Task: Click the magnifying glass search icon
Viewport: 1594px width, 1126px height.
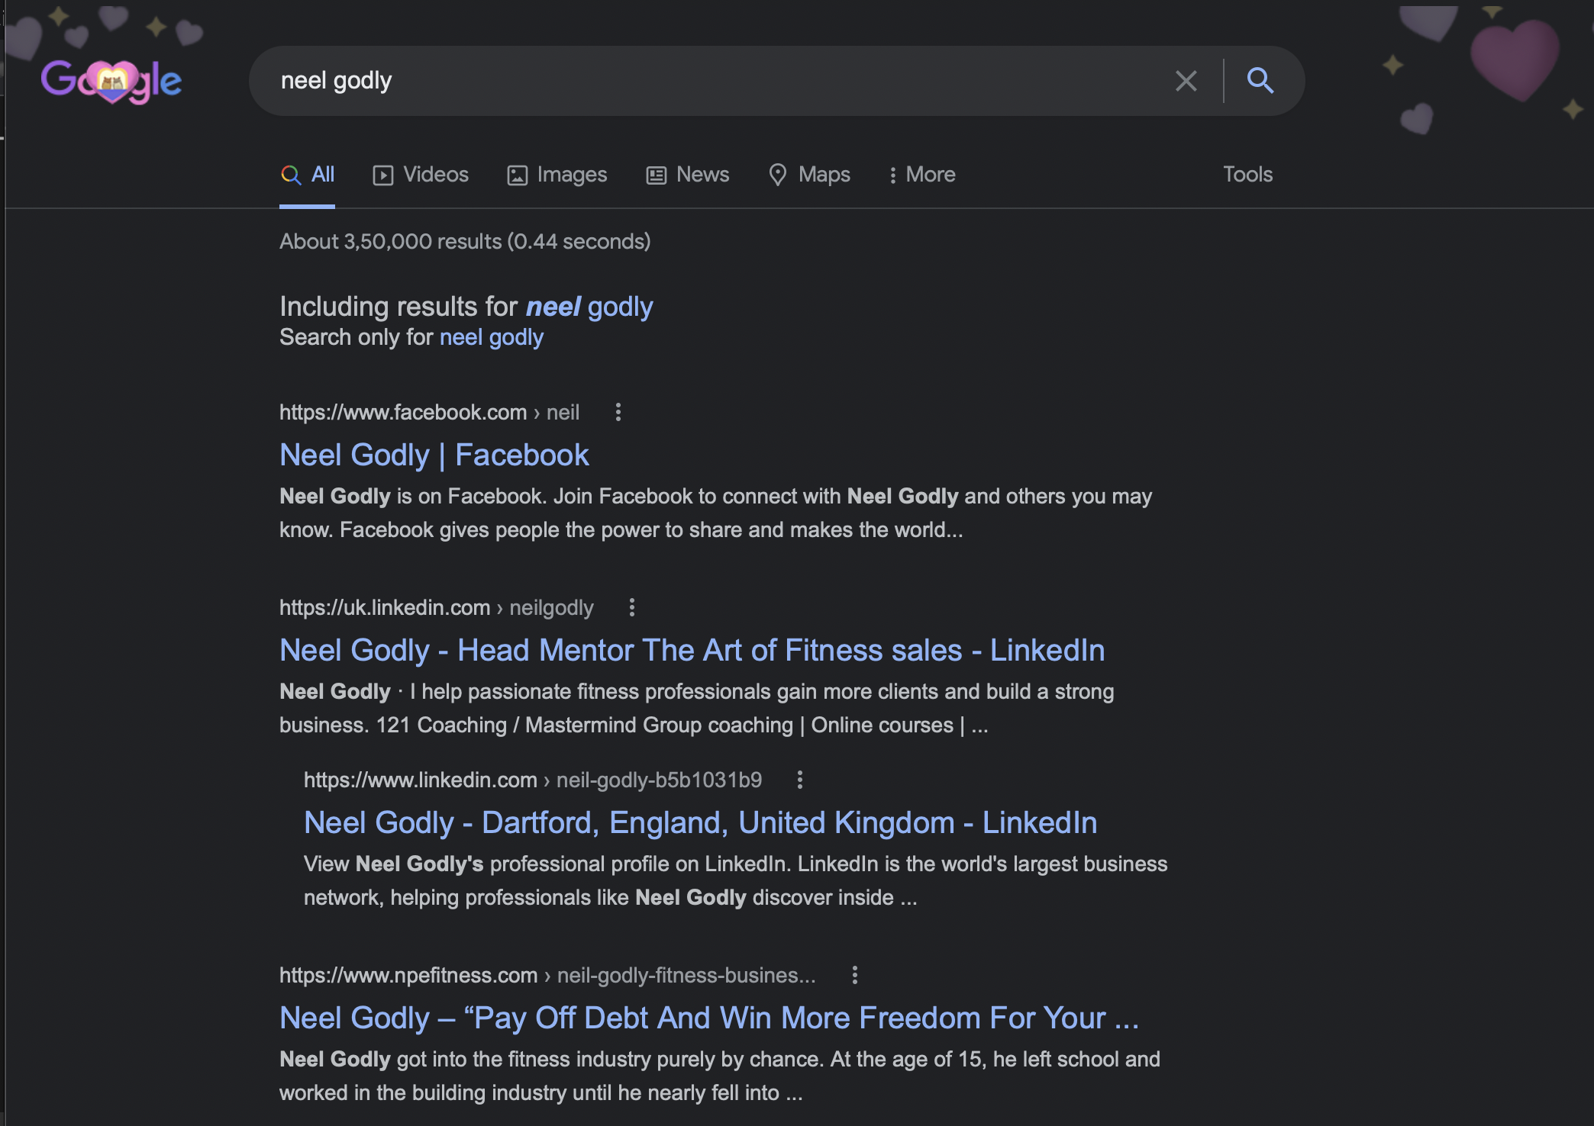Action: click(x=1260, y=81)
